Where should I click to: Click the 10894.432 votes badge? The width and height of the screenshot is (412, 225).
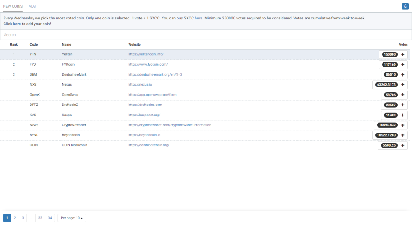point(387,125)
